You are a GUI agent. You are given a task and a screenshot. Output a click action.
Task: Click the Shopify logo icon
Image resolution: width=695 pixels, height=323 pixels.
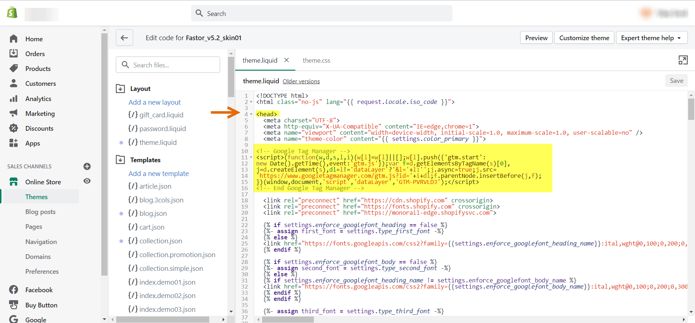point(12,13)
